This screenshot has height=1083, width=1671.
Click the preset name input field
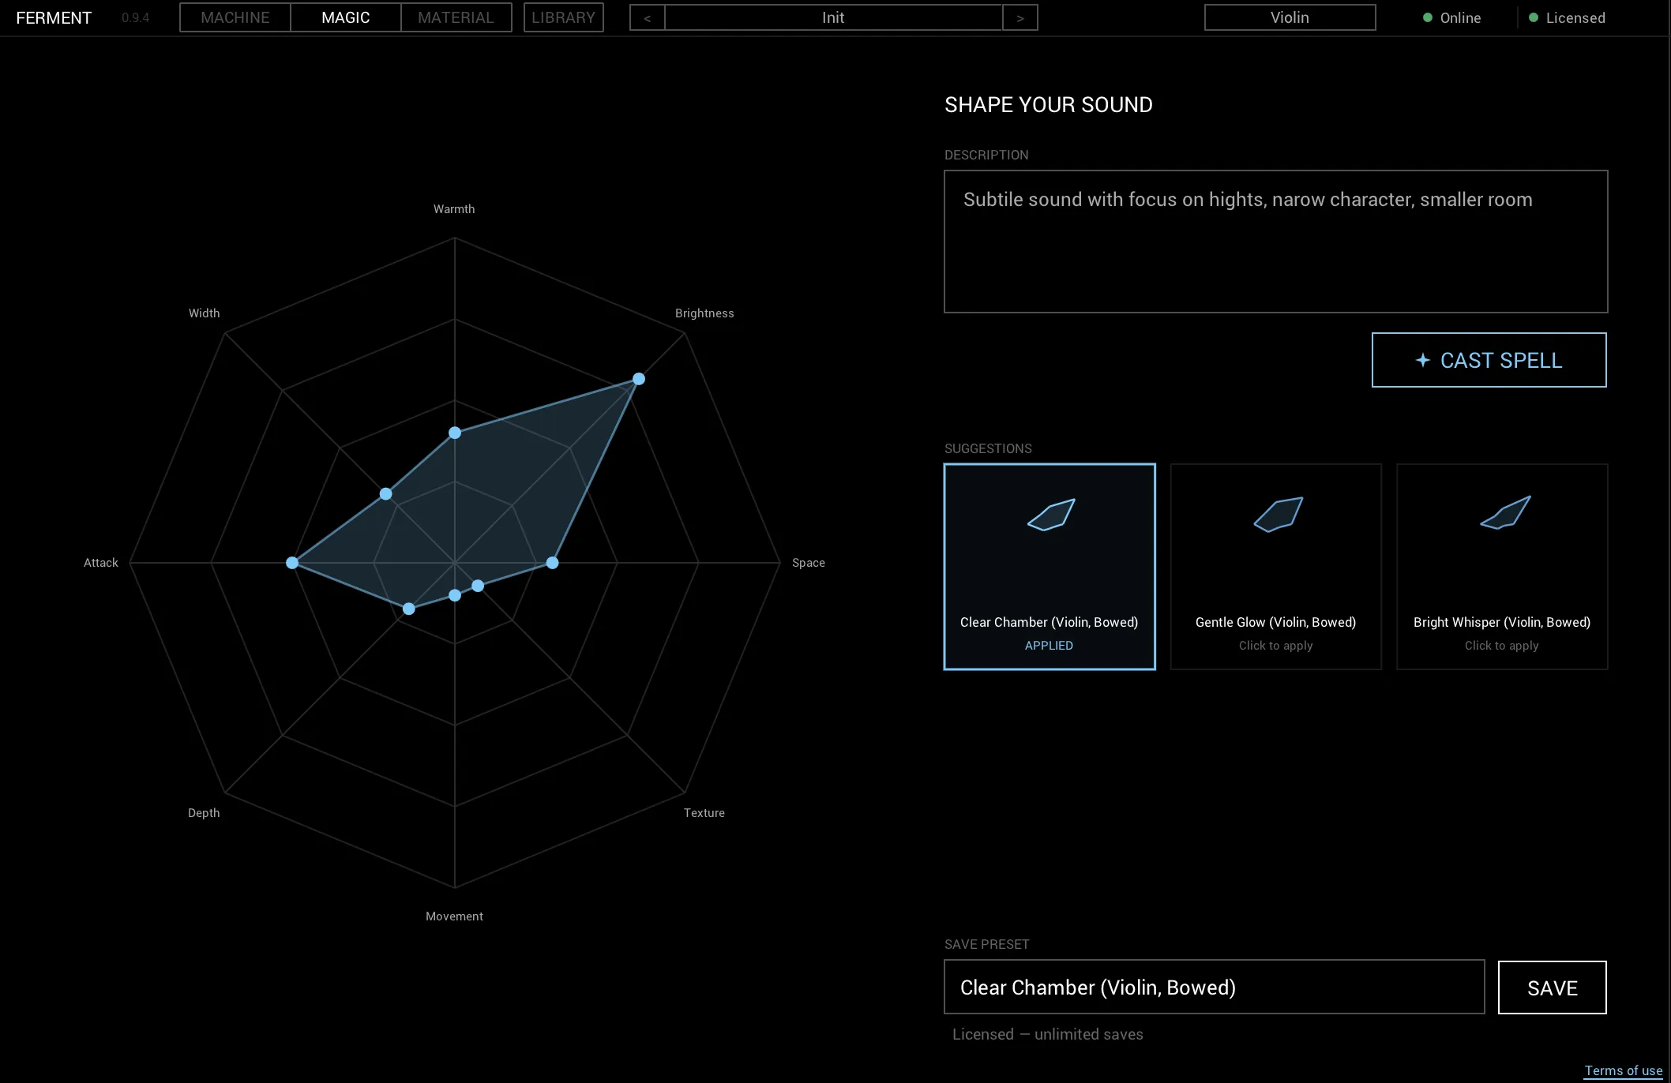click(1214, 987)
